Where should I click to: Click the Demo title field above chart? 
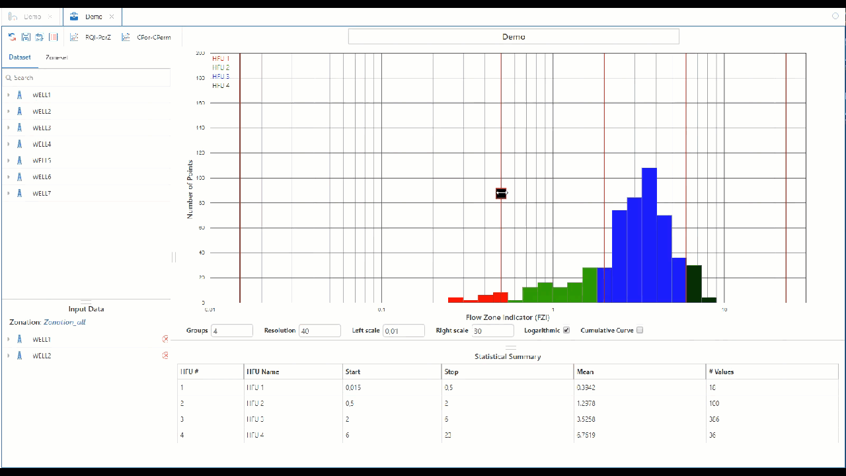click(514, 37)
